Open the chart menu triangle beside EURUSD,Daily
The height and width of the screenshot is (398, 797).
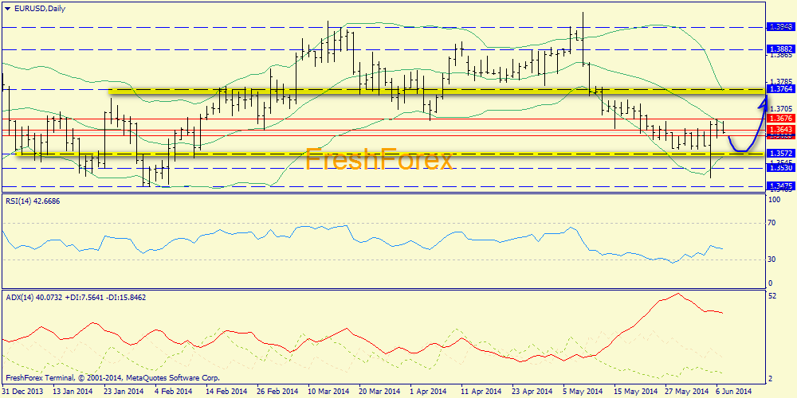point(6,8)
